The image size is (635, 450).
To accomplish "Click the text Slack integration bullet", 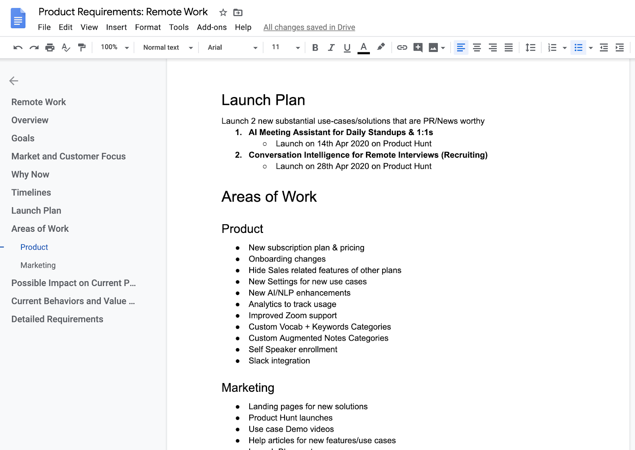I will 279,361.
